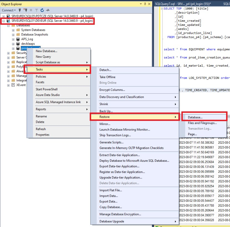Expand the SRVEURDCSQL05\PDTCZE server node
Viewport: 230px width, 227px height.
tap(4, 16)
